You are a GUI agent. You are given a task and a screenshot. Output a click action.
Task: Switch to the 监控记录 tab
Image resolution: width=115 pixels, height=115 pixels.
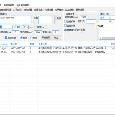[x=70, y=10]
